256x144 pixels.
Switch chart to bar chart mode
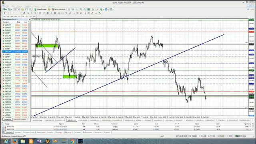click(x=69, y=9)
